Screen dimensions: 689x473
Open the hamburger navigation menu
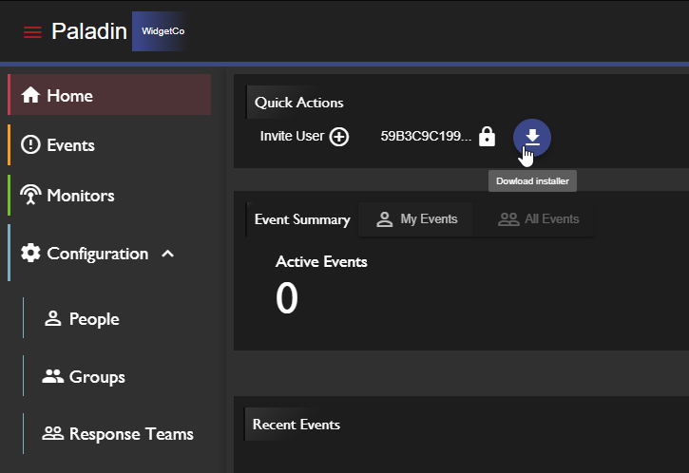coord(32,31)
